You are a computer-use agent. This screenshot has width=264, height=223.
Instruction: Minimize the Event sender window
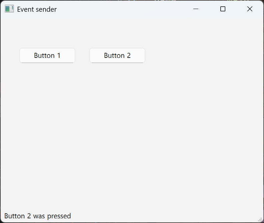(x=196, y=9)
